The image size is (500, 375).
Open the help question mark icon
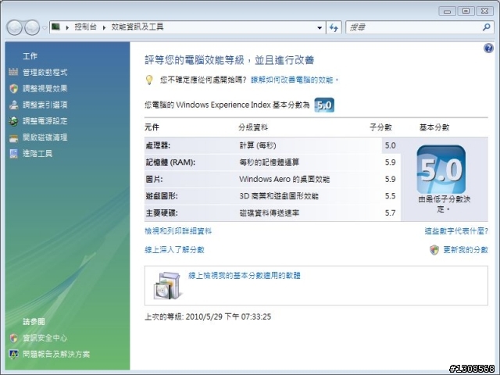488,48
